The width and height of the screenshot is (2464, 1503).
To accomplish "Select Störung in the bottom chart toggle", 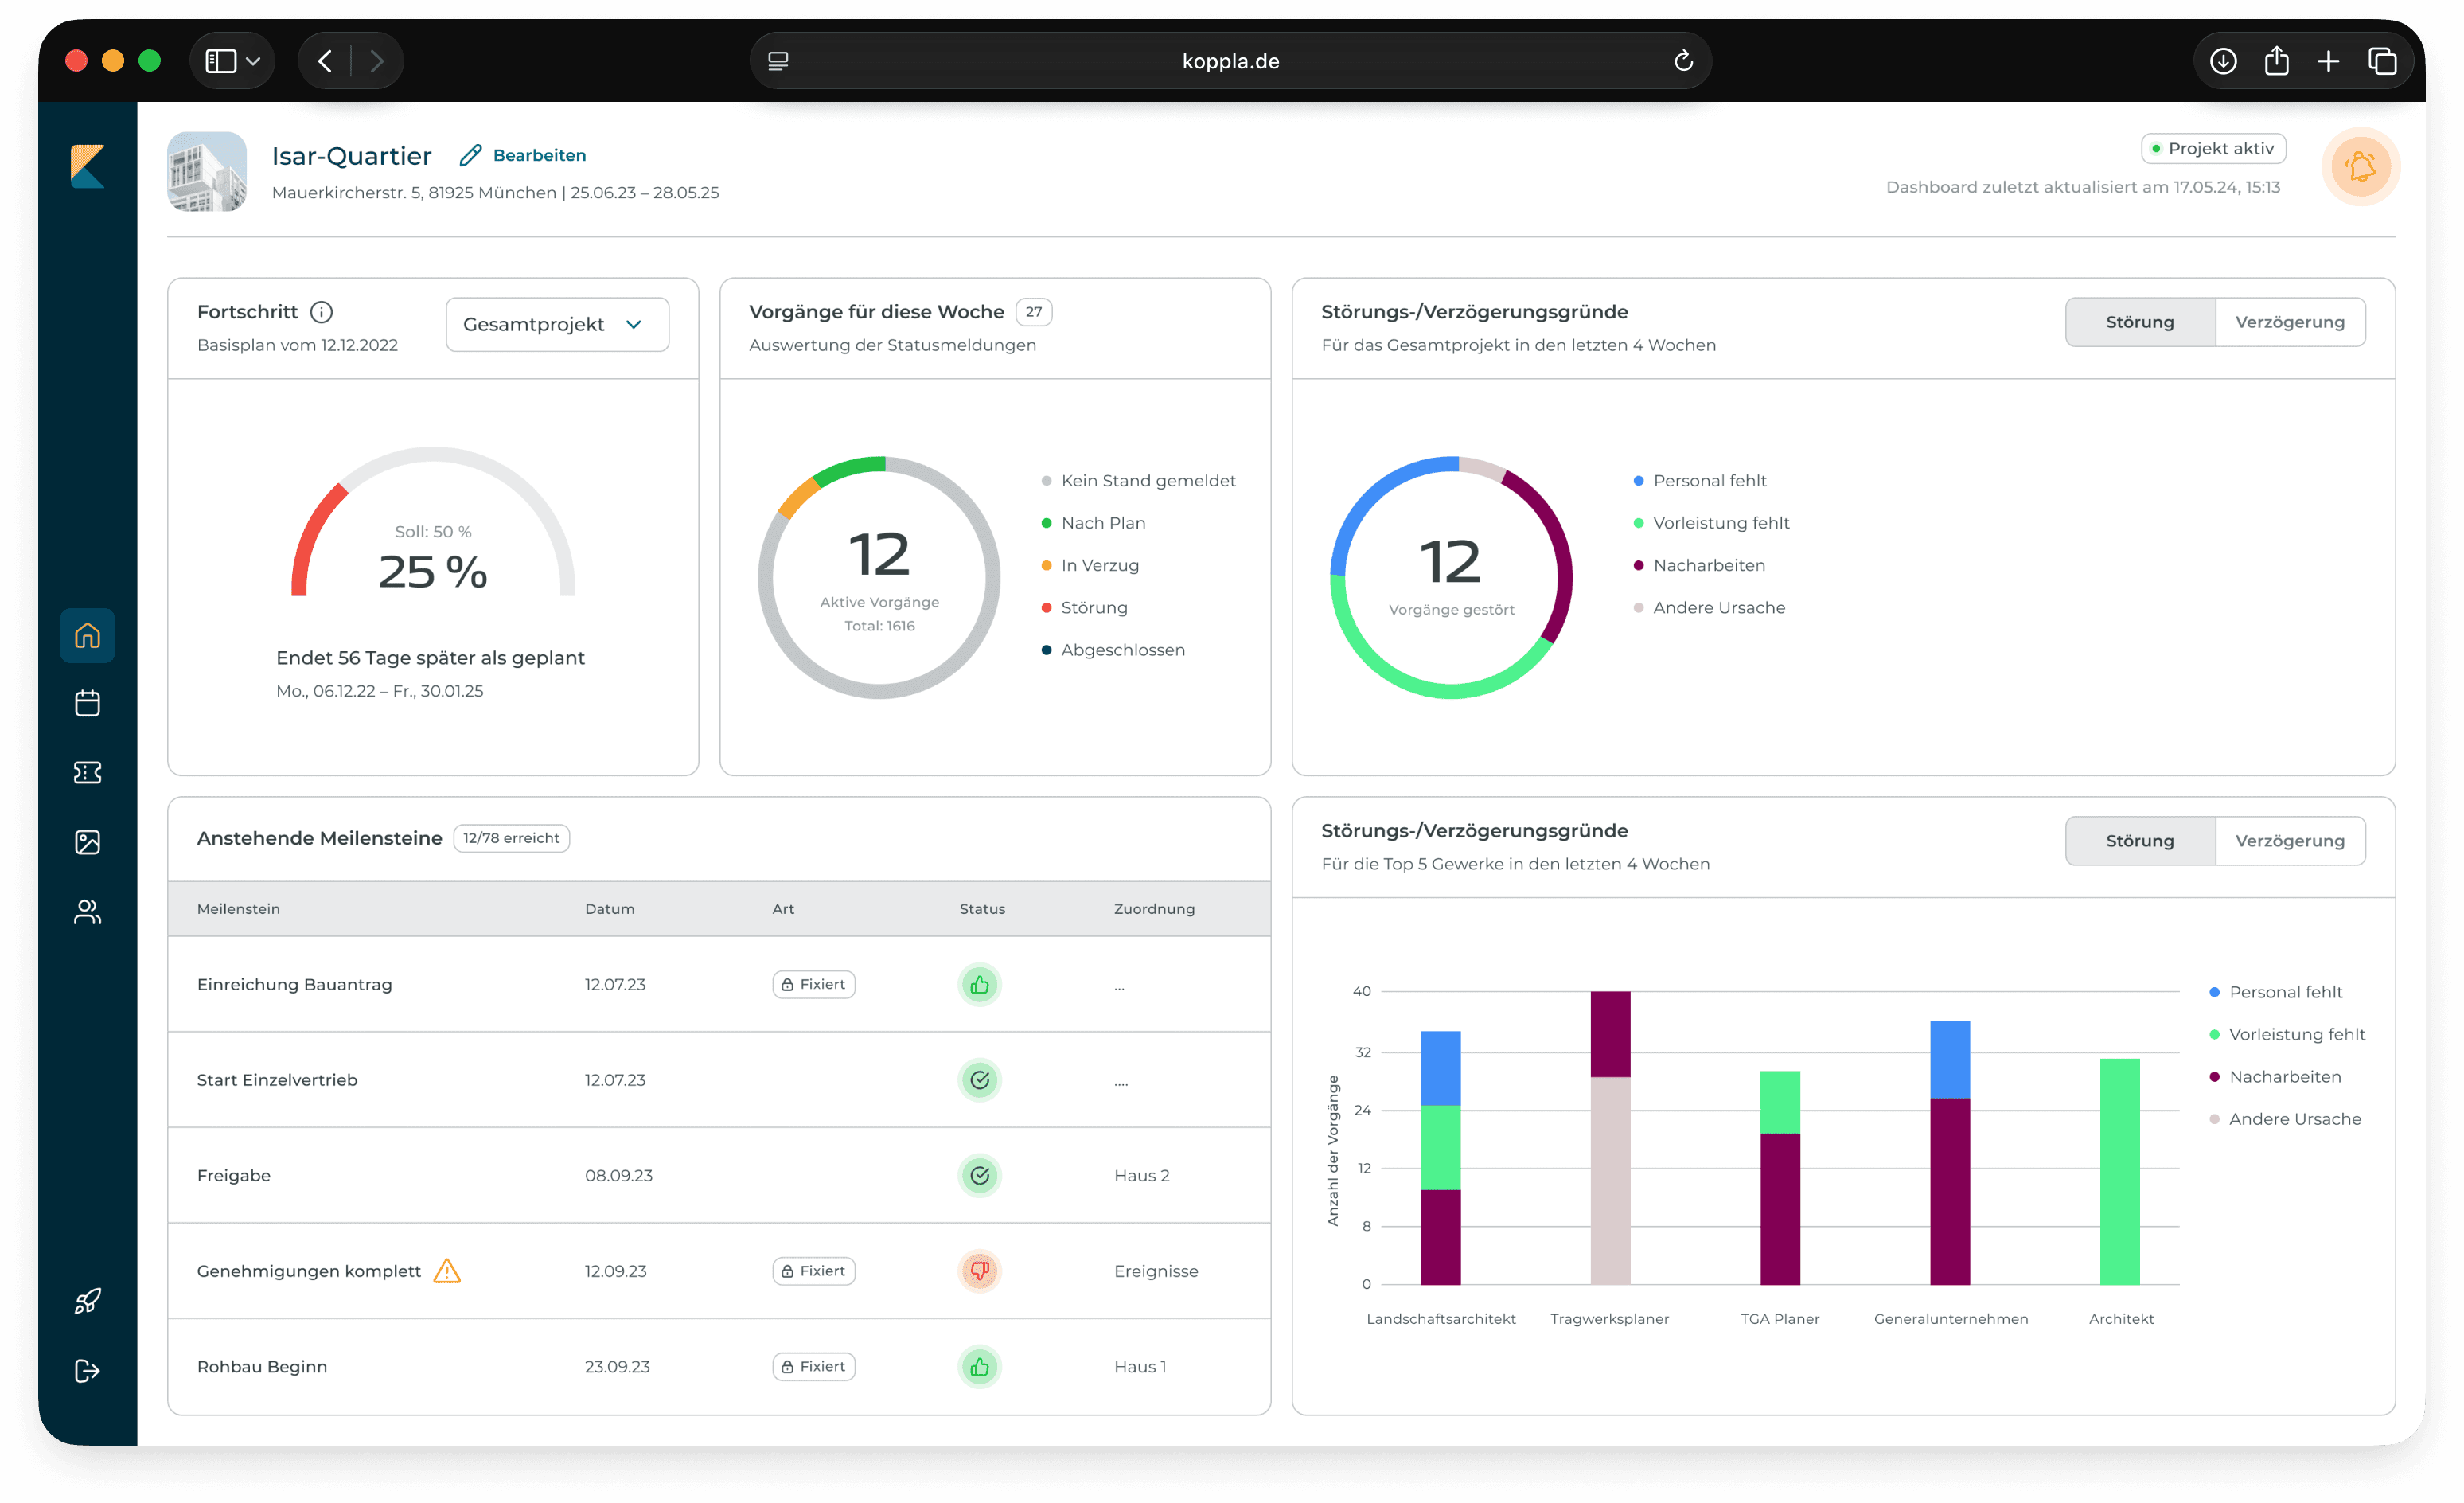I will pos(2139,841).
